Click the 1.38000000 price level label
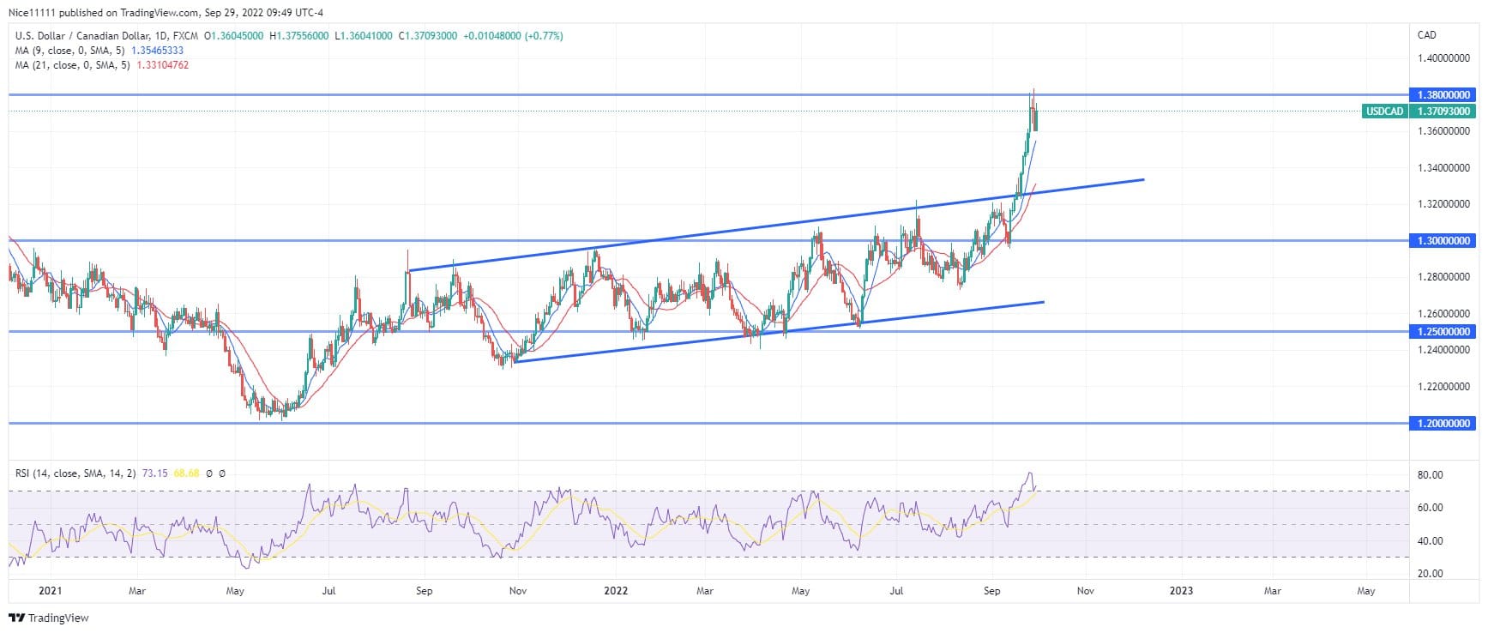Screen dimensions: 1488x633 point(1443,95)
